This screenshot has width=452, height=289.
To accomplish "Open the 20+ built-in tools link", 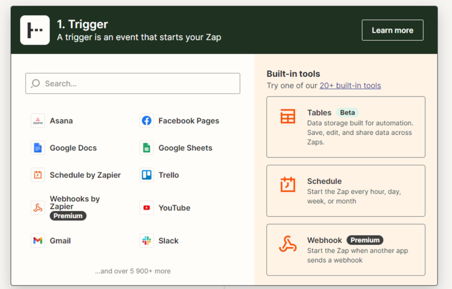I will click(350, 85).
